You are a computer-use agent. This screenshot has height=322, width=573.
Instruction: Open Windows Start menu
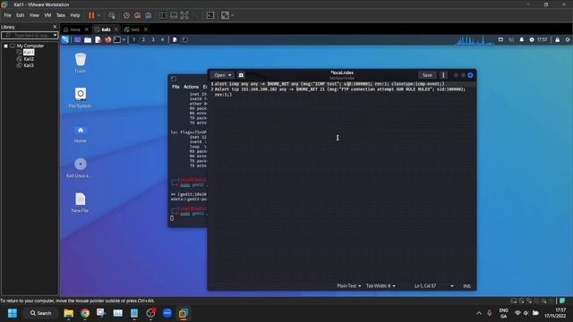tap(13, 313)
